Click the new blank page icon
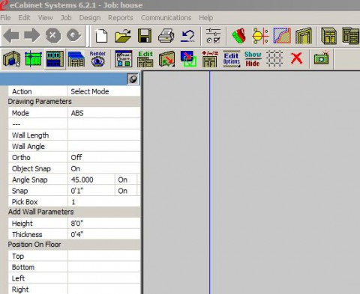Image resolution: width=360 pixels, height=294 pixels. [101, 36]
